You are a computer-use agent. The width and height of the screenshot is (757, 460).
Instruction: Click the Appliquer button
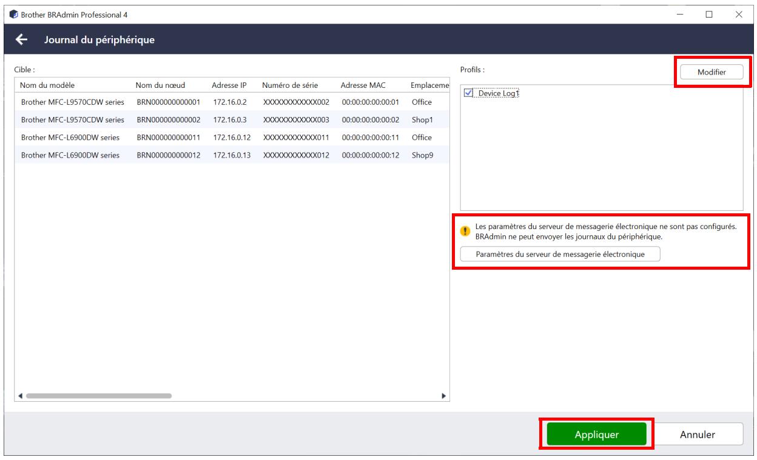point(597,434)
